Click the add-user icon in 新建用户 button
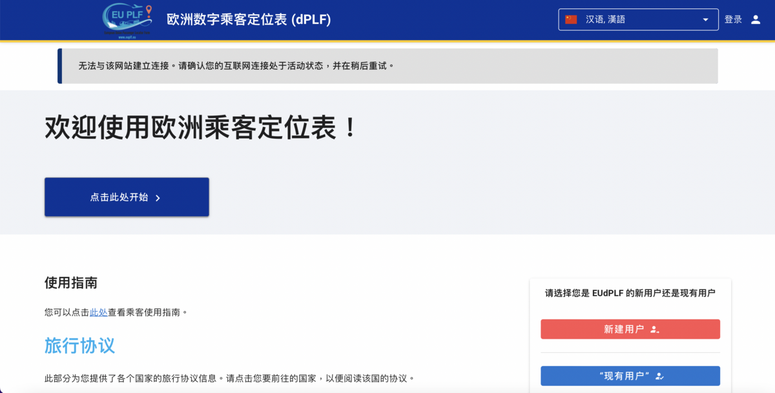 click(654, 330)
